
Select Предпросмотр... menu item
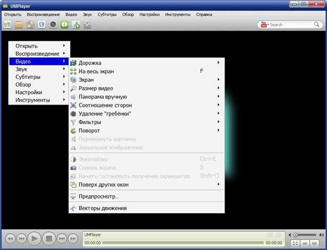[x=147, y=196]
